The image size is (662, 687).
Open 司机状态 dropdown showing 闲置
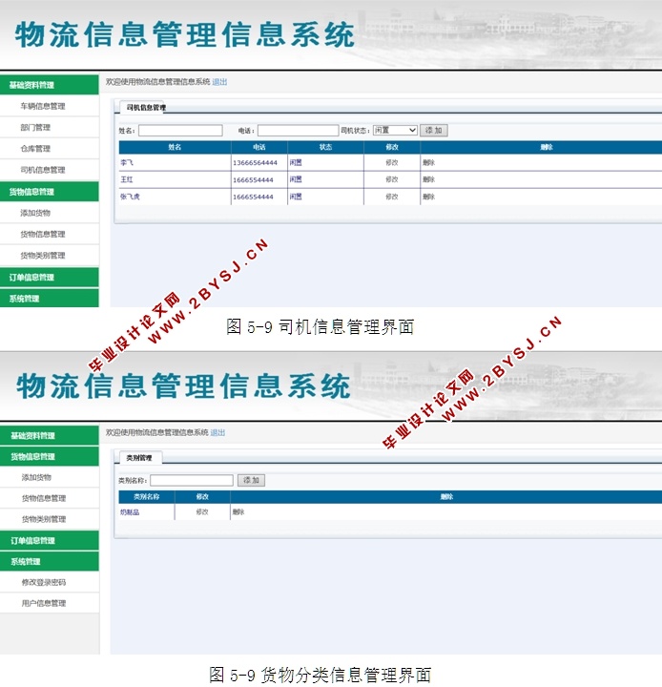tap(395, 130)
